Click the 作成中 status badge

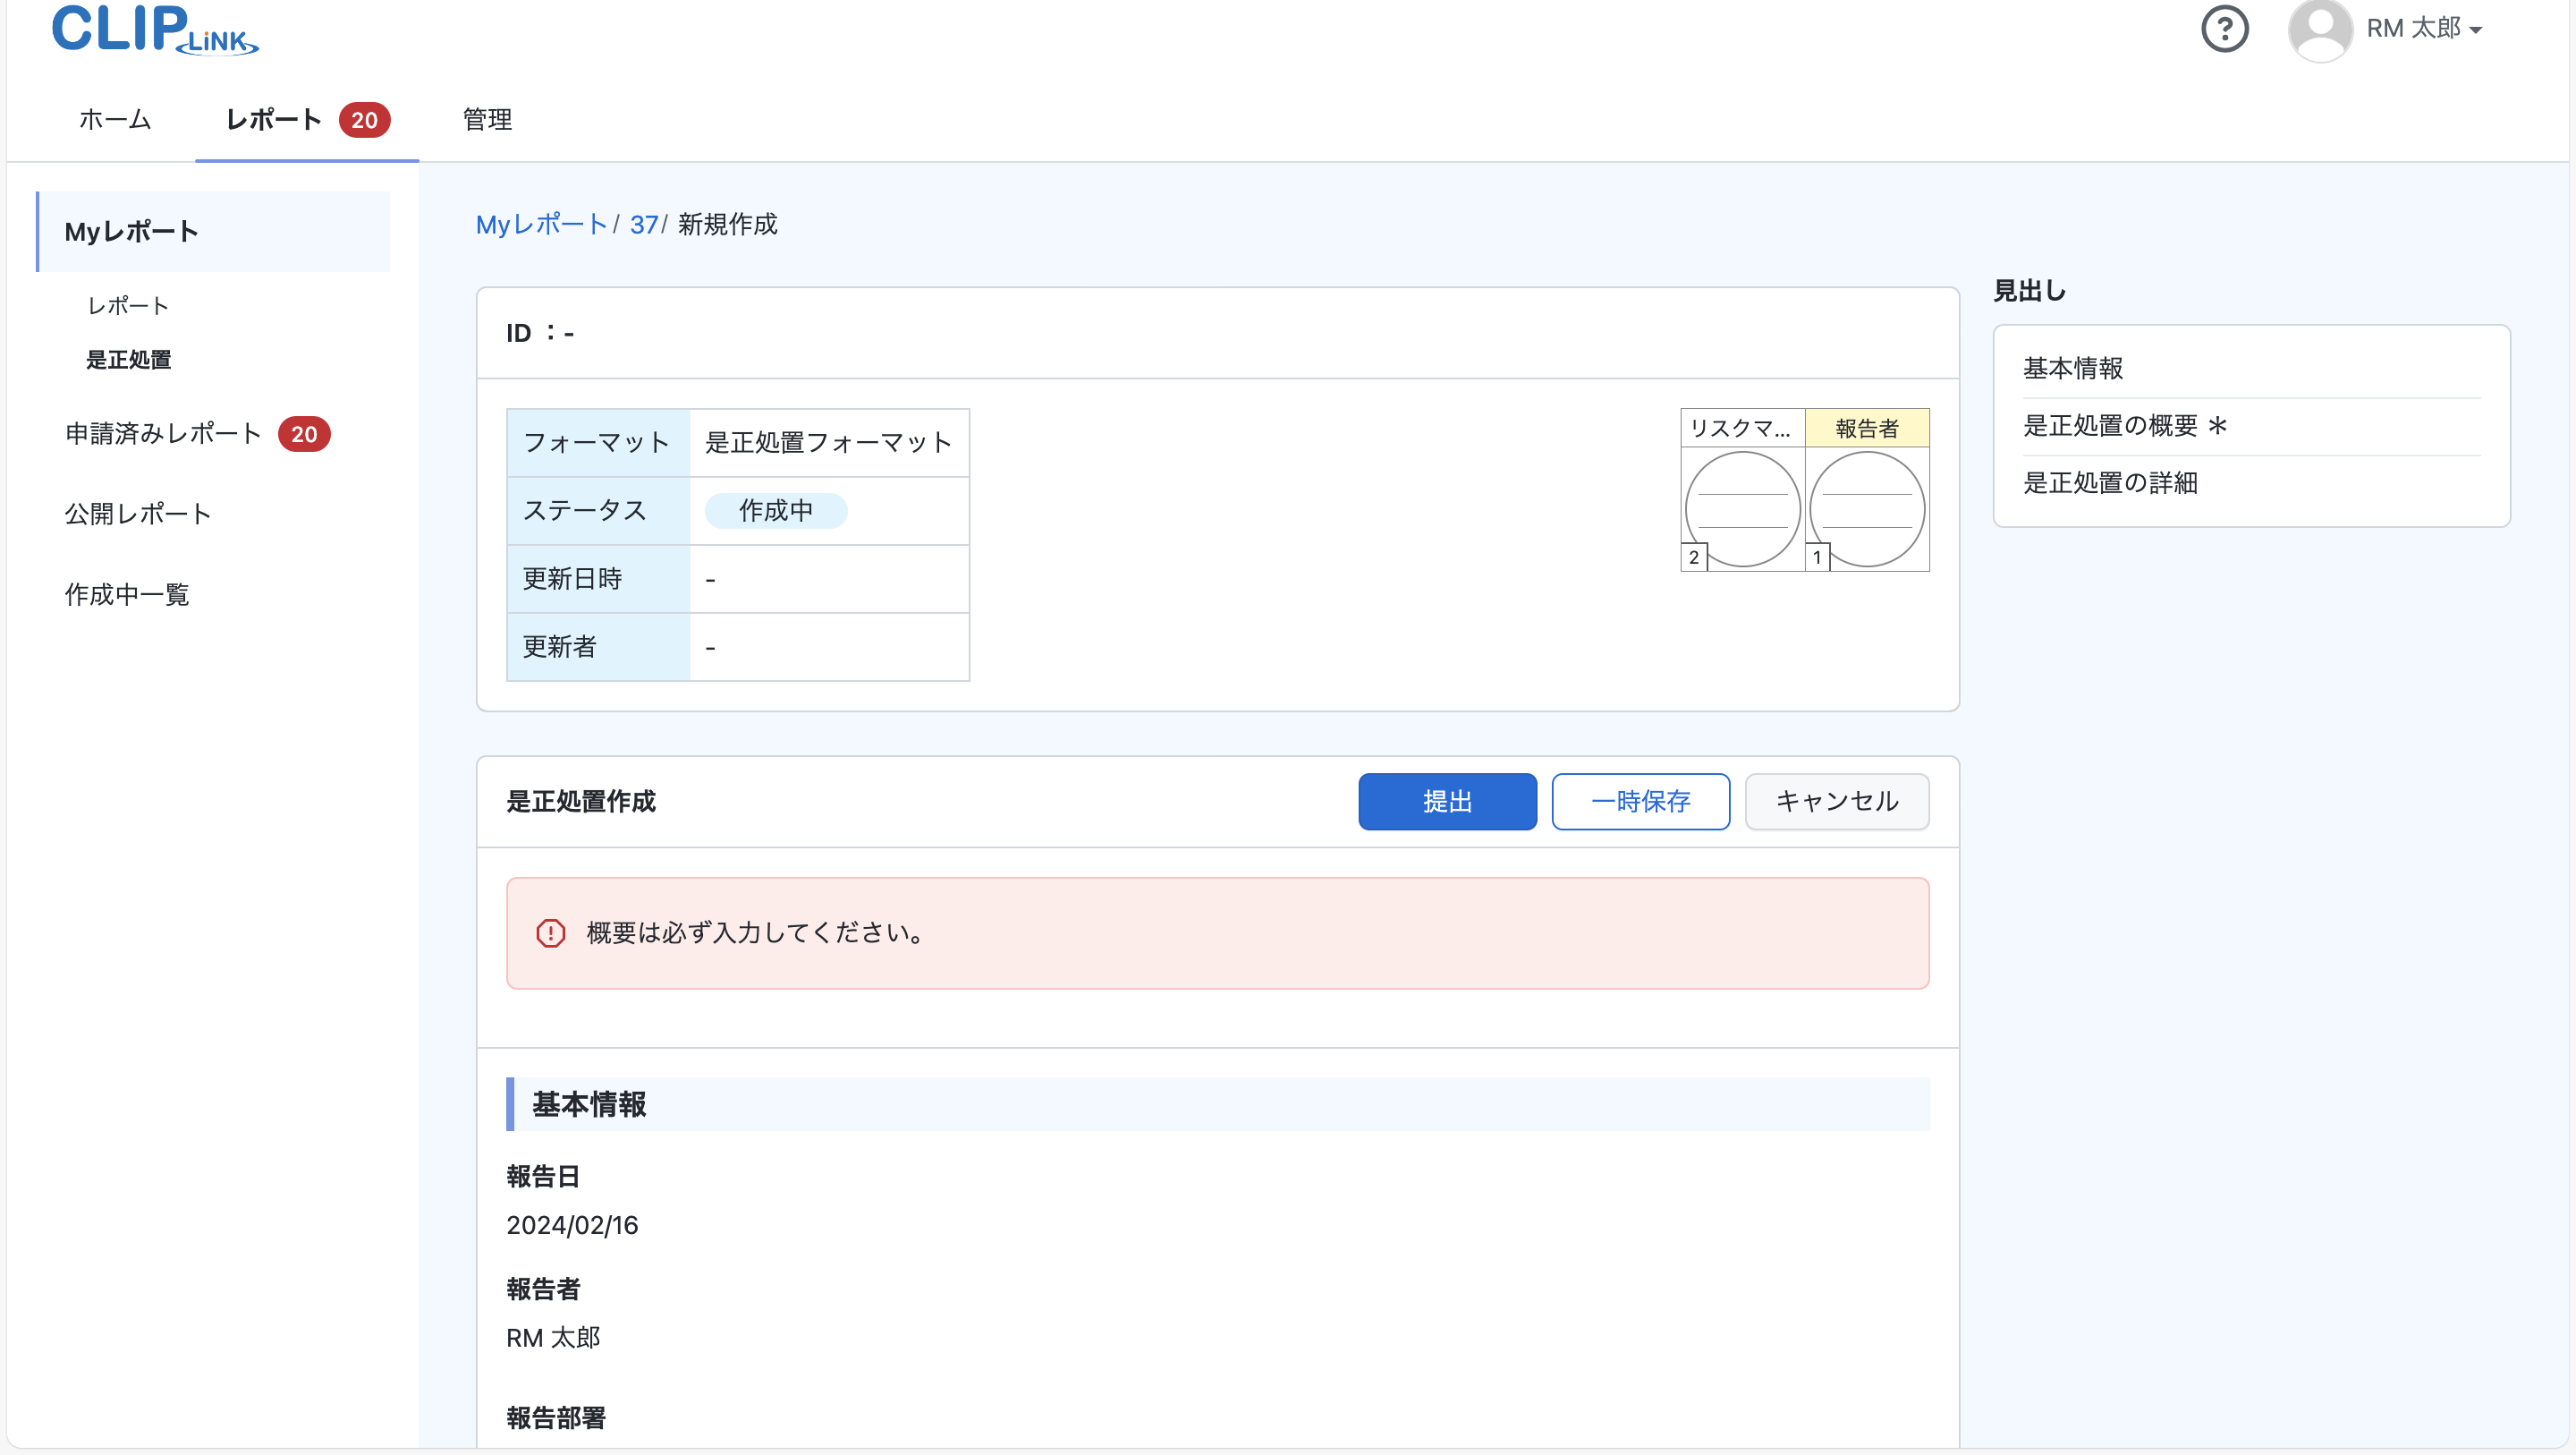[x=776, y=510]
